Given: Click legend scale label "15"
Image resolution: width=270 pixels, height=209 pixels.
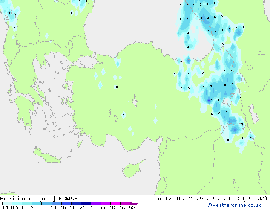Looking at the screenshot, I should coord(63,207).
